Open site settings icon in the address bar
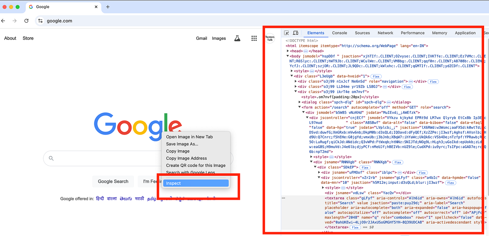Screen dimensions: 489x236 click(x=40, y=21)
